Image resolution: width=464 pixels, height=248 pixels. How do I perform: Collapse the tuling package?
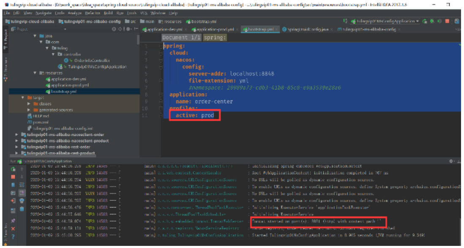tap(47, 48)
